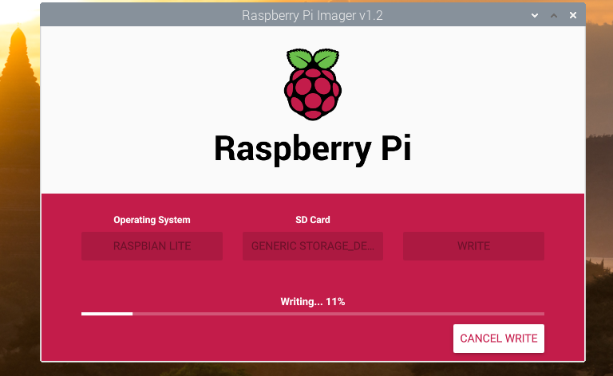Close the Raspberry Pi Imager window
Image resolution: width=613 pixels, height=376 pixels.
click(573, 15)
